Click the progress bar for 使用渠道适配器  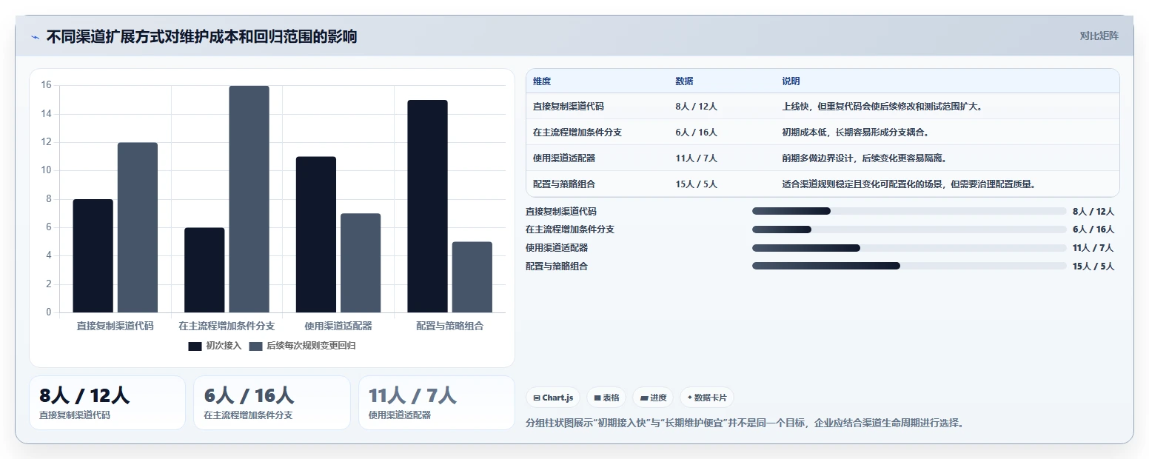click(x=909, y=248)
